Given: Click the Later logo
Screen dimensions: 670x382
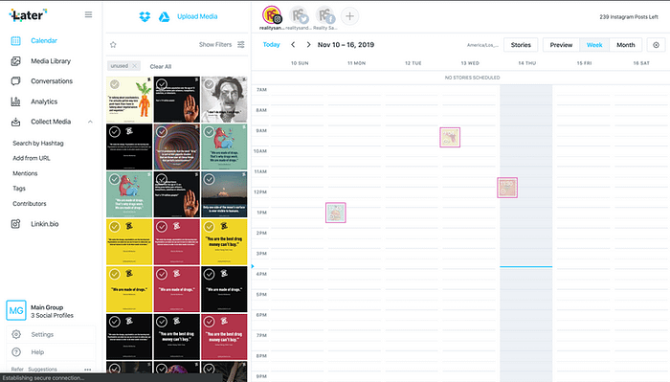Looking at the screenshot, I should point(28,15).
